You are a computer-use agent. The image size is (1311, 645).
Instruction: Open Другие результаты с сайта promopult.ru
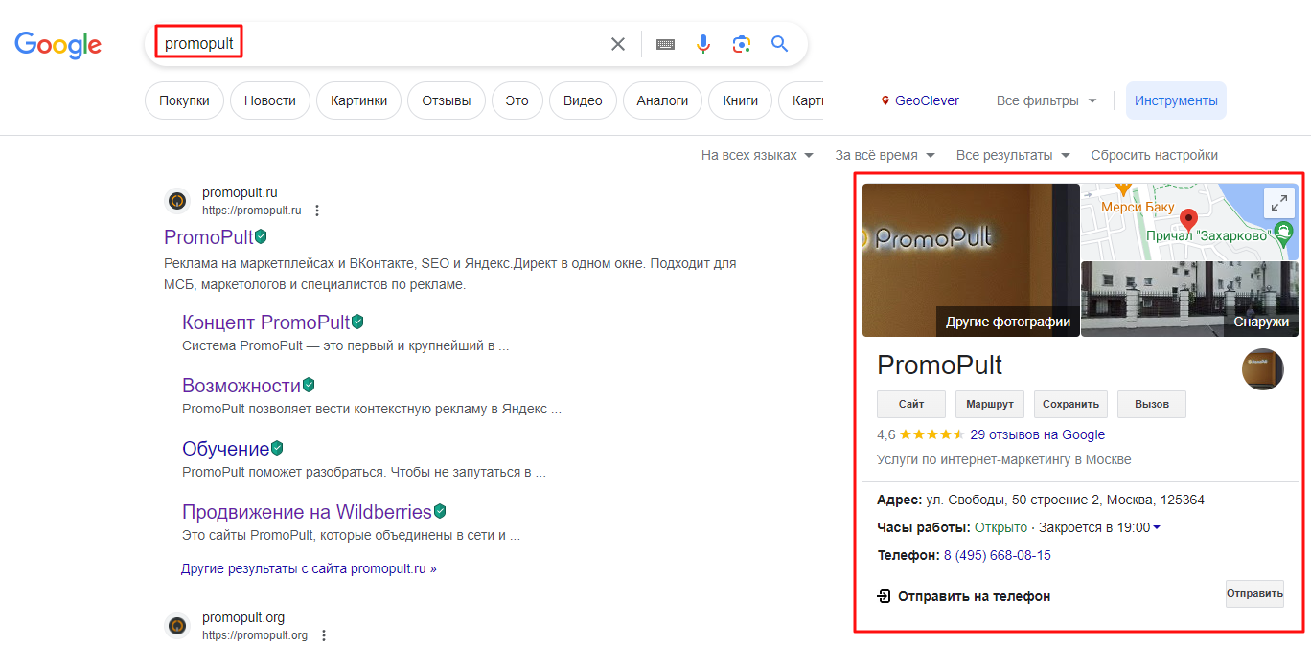309,568
